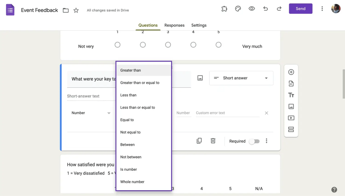
Task: Open the Settings tab
Action: click(199, 25)
